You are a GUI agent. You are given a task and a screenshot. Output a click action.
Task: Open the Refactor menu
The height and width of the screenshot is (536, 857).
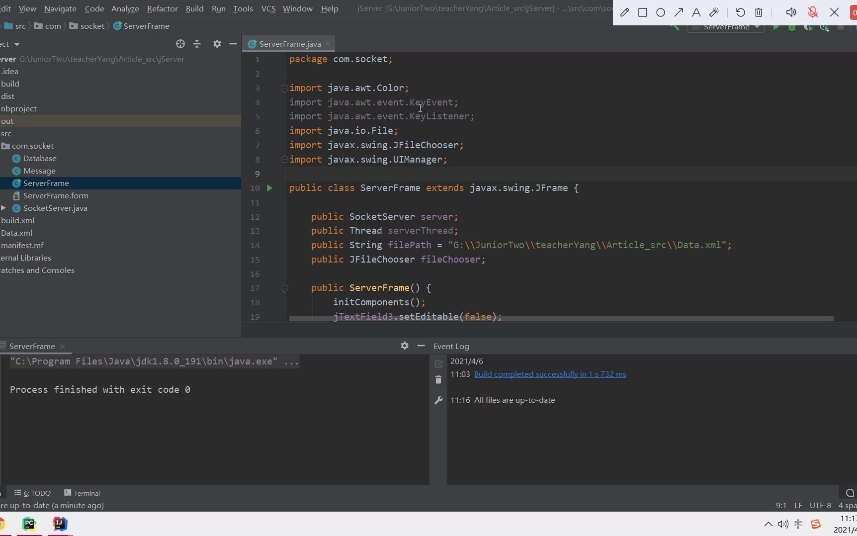coord(162,8)
